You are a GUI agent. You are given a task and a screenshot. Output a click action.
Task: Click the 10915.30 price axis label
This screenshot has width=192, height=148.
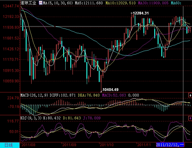(x=11, y=71)
